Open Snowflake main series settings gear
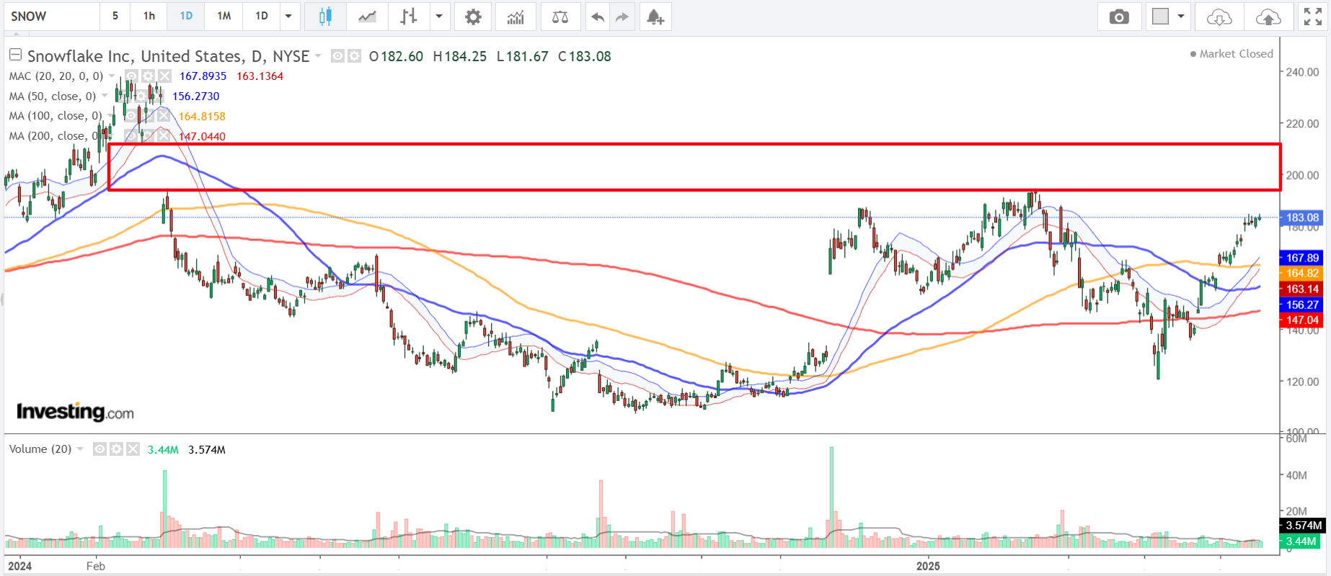The width and height of the screenshot is (1331, 576). 354,55
